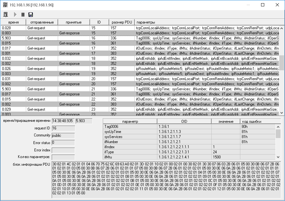285x201 pixels.
Task: Click the "размер PDU" column header
Action: pyautogui.click(x=122, y=22)
